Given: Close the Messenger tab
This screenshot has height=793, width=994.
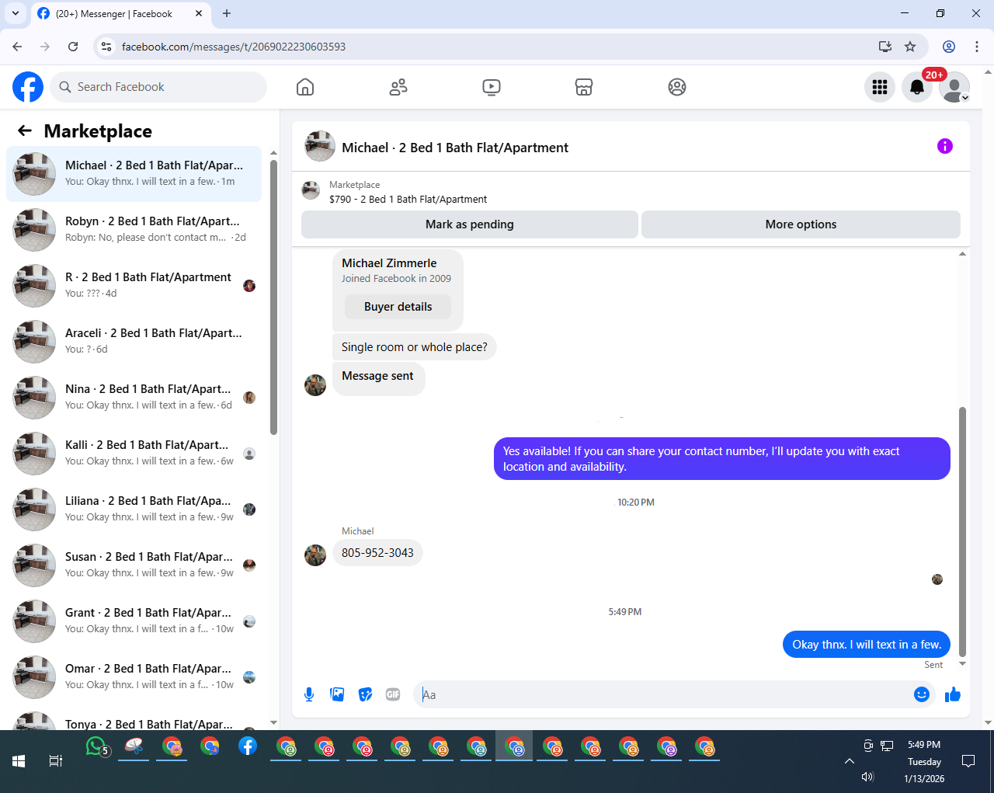Looking at the screenshot, I should pos(199,13).
